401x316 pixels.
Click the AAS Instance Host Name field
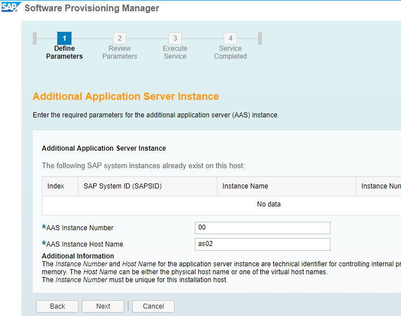pos(263,244)
